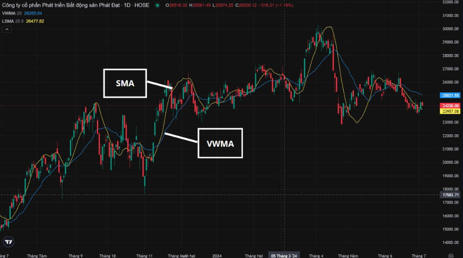463x258 pixels.
Task: Click Tháng Mười hai on the time axis
Action: pyautogui.click(x=181, y=255)
